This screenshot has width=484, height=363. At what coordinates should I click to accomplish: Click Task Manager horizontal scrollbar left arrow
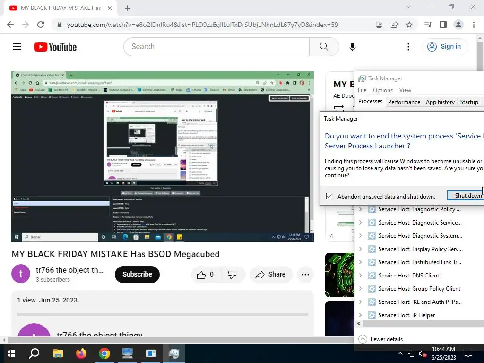pos(359,323)
